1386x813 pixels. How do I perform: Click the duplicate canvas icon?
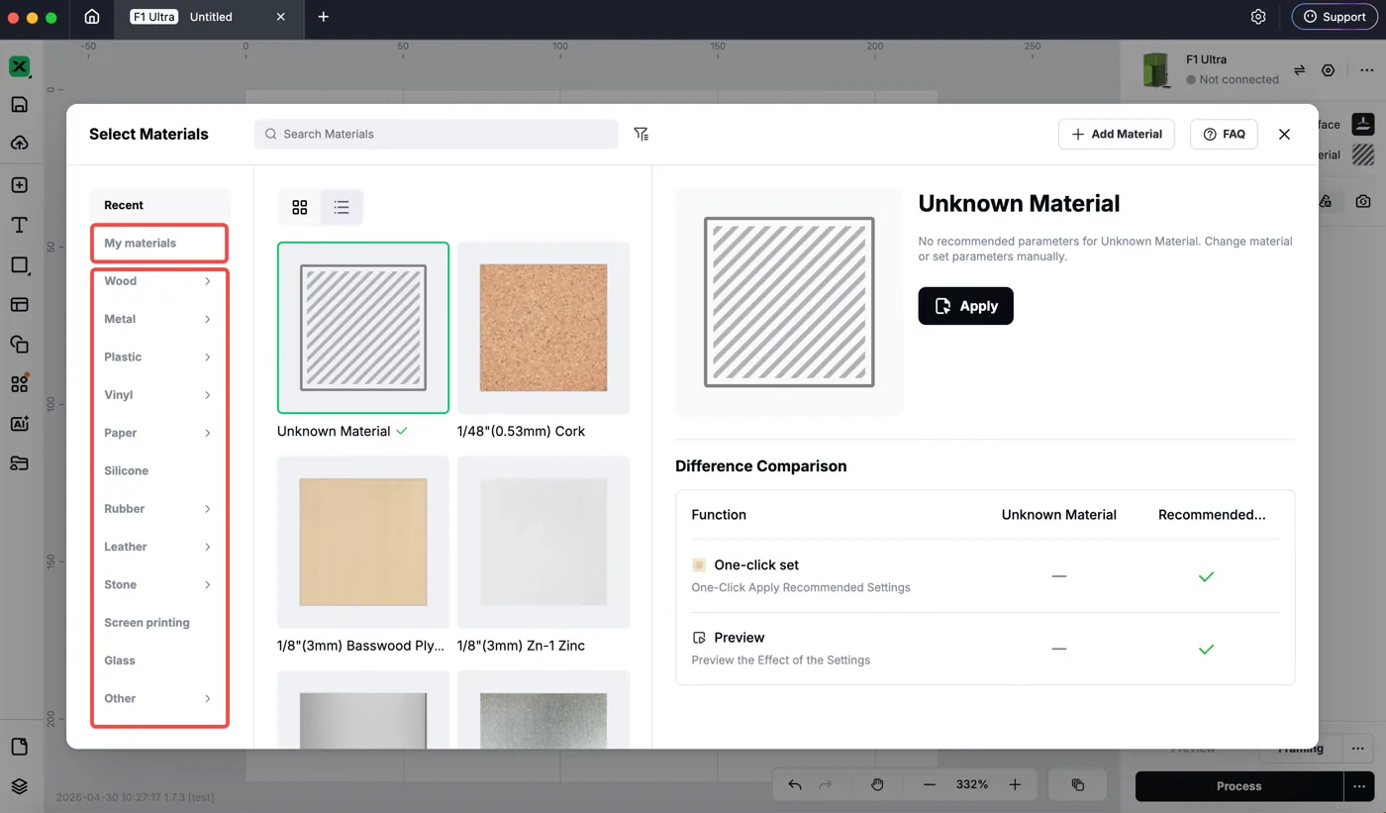click(x=1078, y=784)
